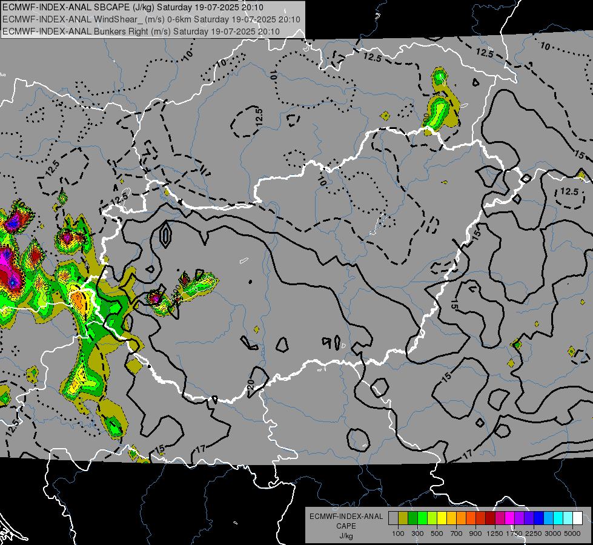Click the white legend swatch
593x545 pixels.
point(578,518)
